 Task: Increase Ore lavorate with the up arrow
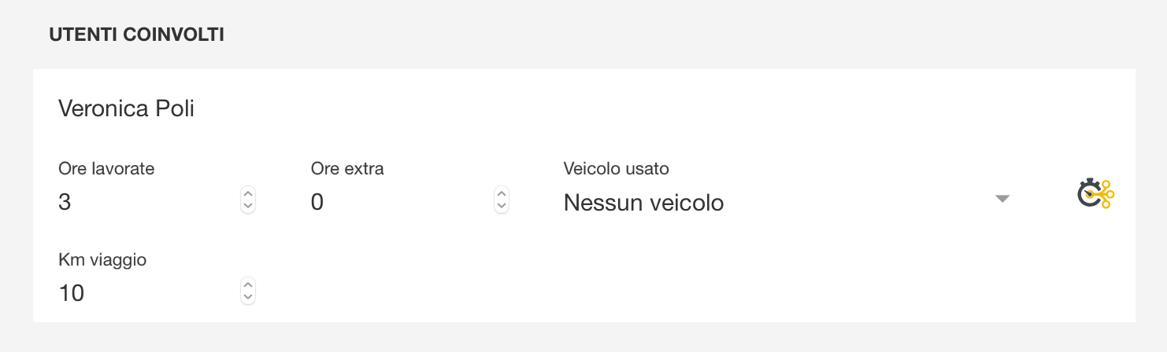(x=248, y=193)
